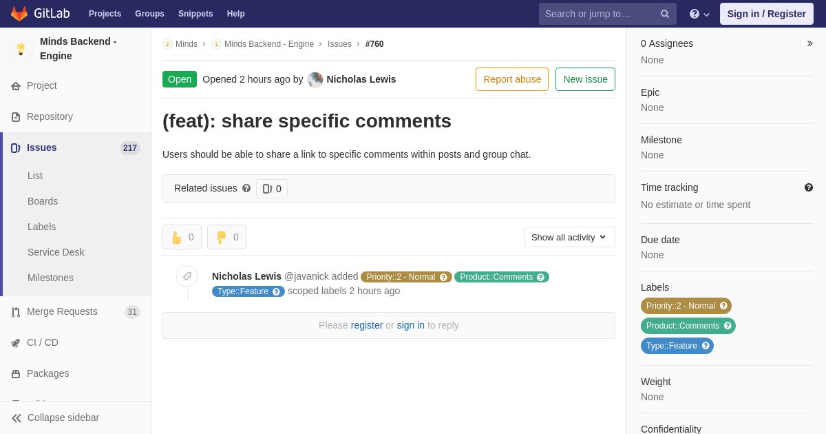This screenshot has width=826, height=434.
Task: Click the CI / CD rocket icon
Action: click(16, 343)
